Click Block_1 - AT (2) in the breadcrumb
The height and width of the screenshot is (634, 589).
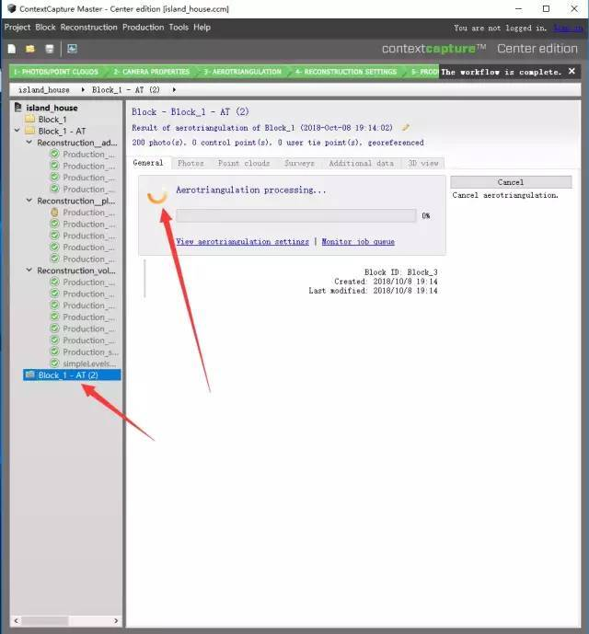126,90
